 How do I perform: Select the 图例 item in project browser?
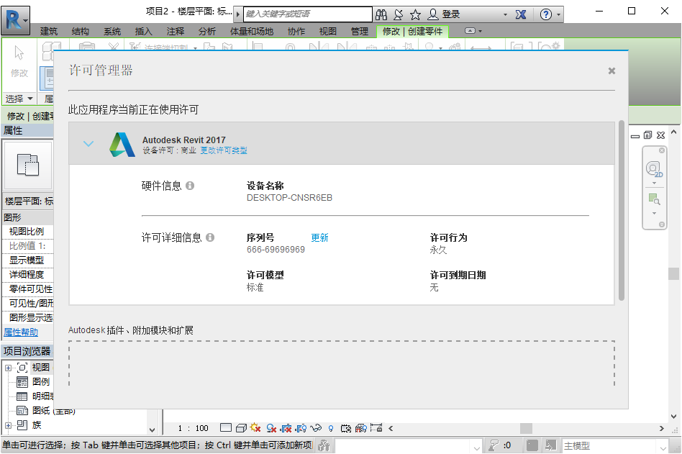(41, 382)
